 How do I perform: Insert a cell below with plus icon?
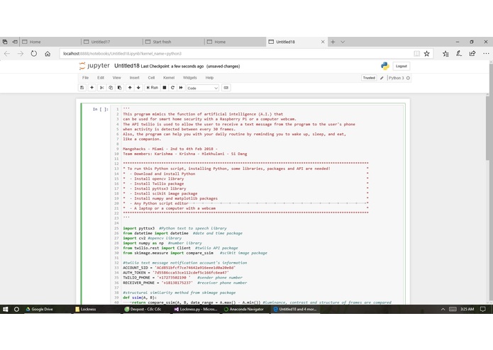coord(92,88)
